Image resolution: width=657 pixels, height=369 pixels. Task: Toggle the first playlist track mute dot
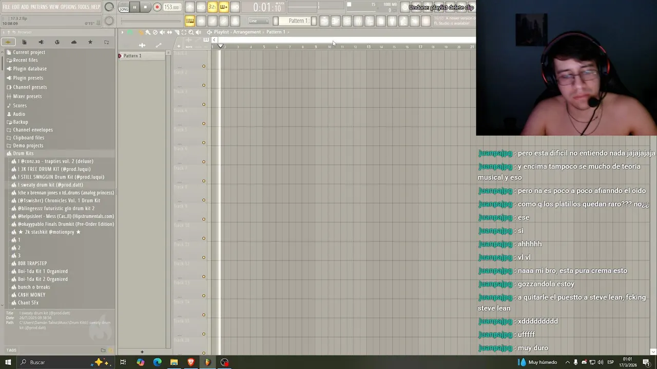[x=204, y=66]
